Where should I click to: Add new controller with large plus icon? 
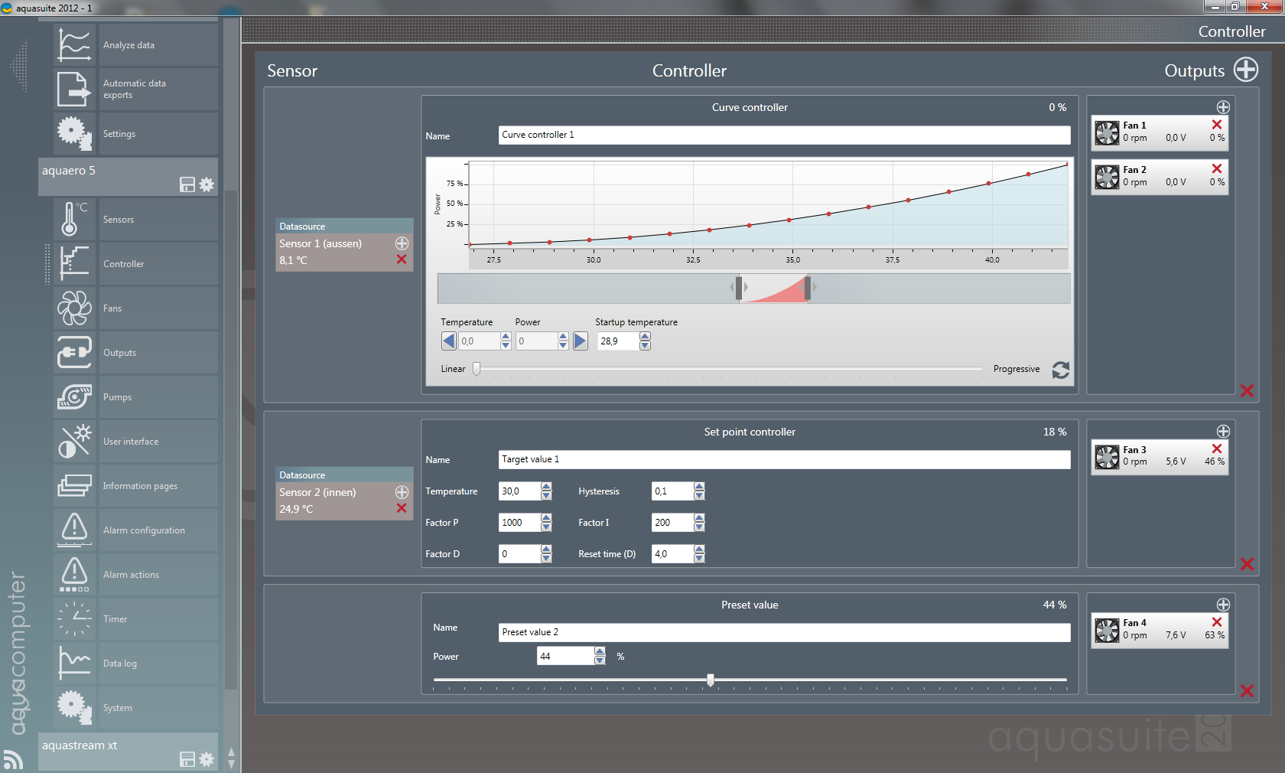(x=1246, y=70)
